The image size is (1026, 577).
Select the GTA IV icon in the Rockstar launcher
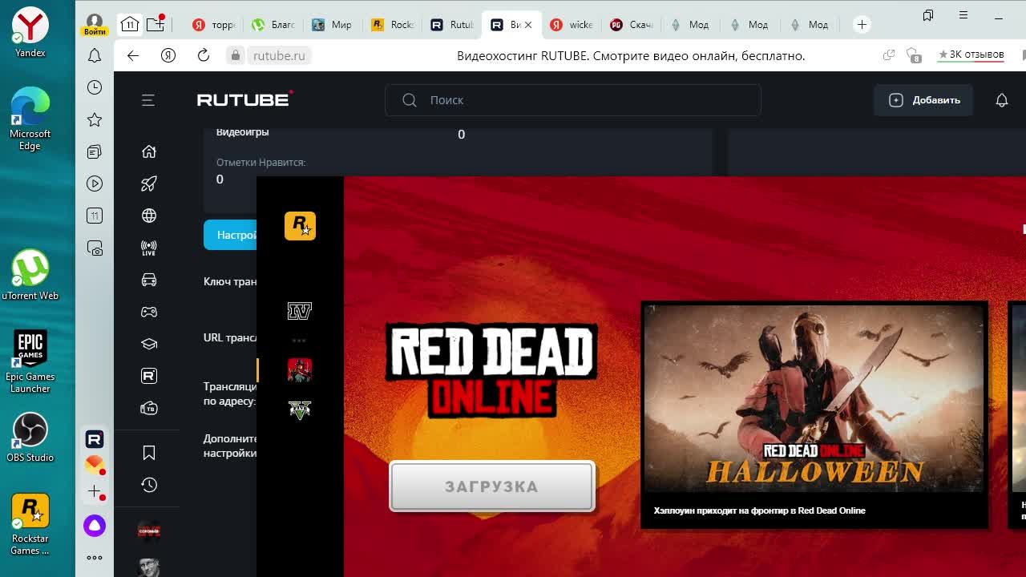pyautogui.click(x=300, y=311)
